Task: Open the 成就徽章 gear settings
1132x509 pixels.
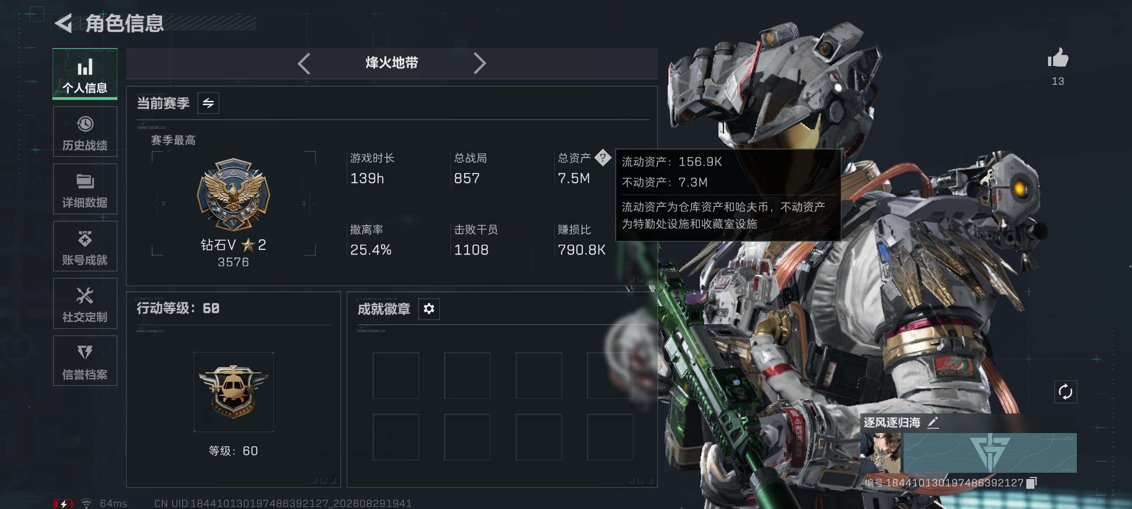Action: pyautogui.click(x=429, y=309)
